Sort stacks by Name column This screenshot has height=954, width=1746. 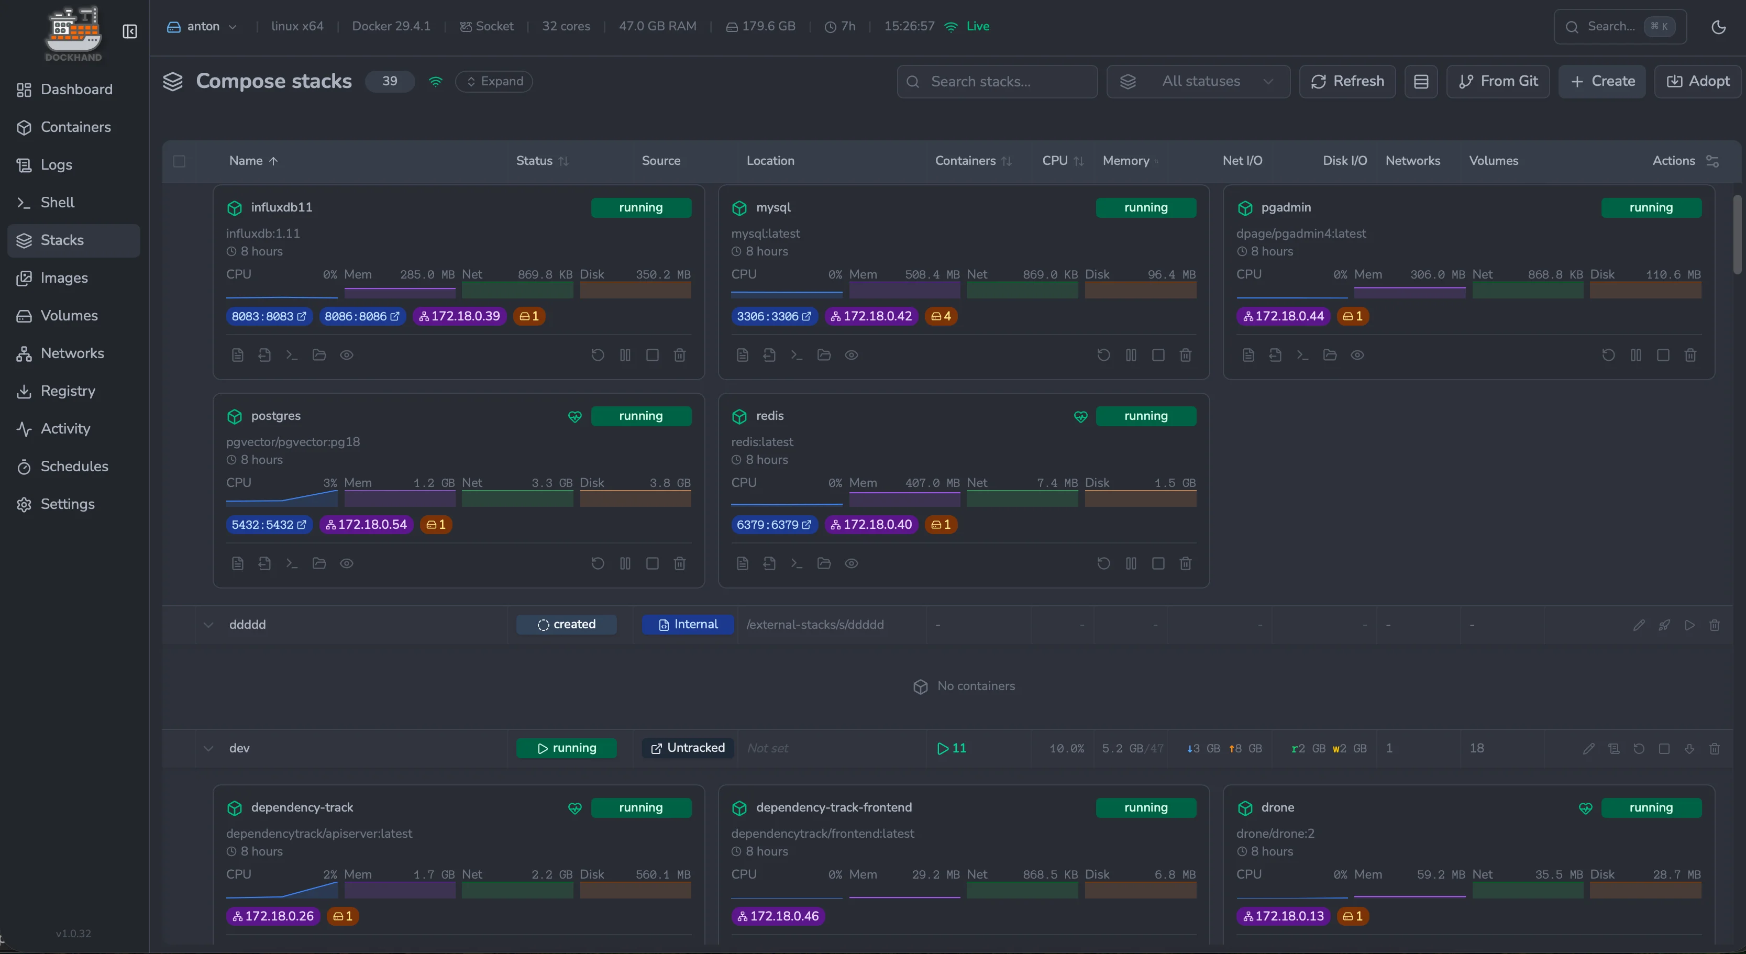tap(253, 161)
